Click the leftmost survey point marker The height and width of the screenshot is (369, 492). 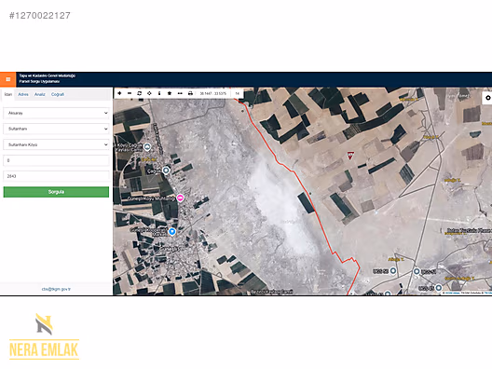click(x=393, y=270)
